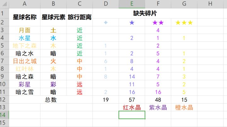
Task: Select the total 48 cell
Action: click(158, 100)
